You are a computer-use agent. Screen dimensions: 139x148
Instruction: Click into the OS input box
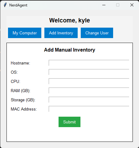pos(89,72)
